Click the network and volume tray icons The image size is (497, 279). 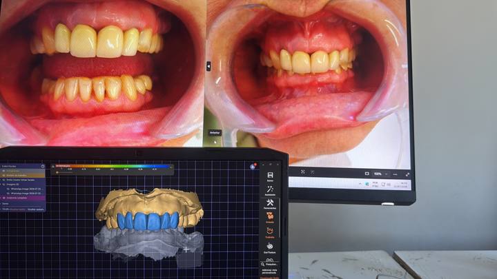[x=386, y=185]
